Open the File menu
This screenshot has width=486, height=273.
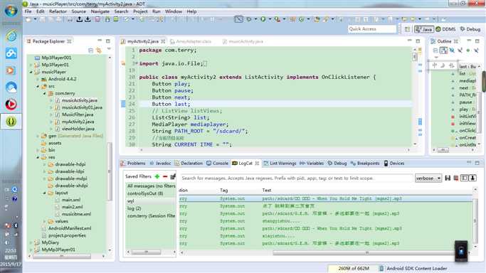point(28,11)
